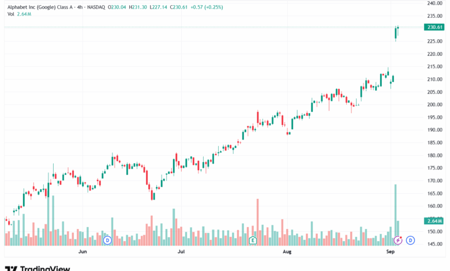
Task: Click the 240.00 price axis label
Action: click(434, 3)
